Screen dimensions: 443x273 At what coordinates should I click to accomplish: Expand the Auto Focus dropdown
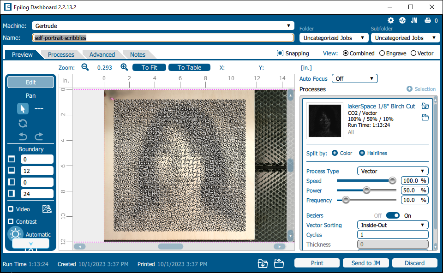pyautogui.click(x=354, y=78)
